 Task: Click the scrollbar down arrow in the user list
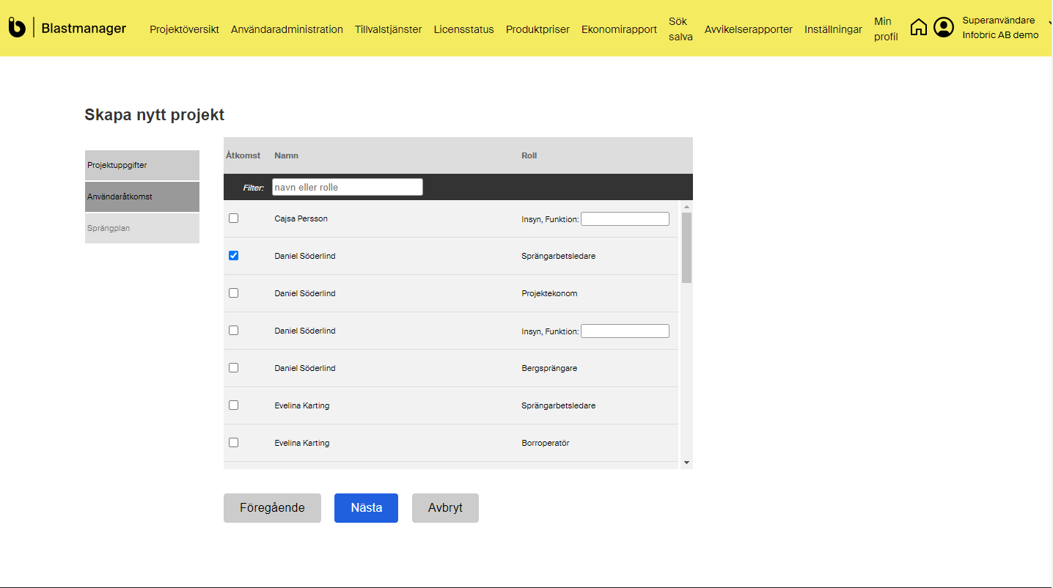coord(686,463)
